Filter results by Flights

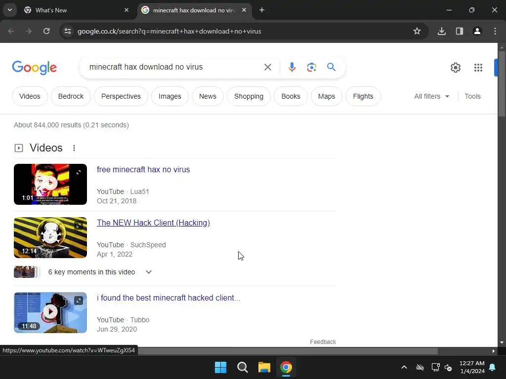[363, 96]
